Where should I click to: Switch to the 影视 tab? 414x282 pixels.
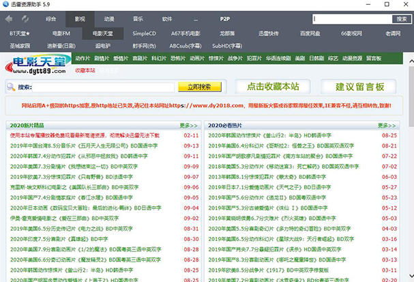click(x=80, y=19)
